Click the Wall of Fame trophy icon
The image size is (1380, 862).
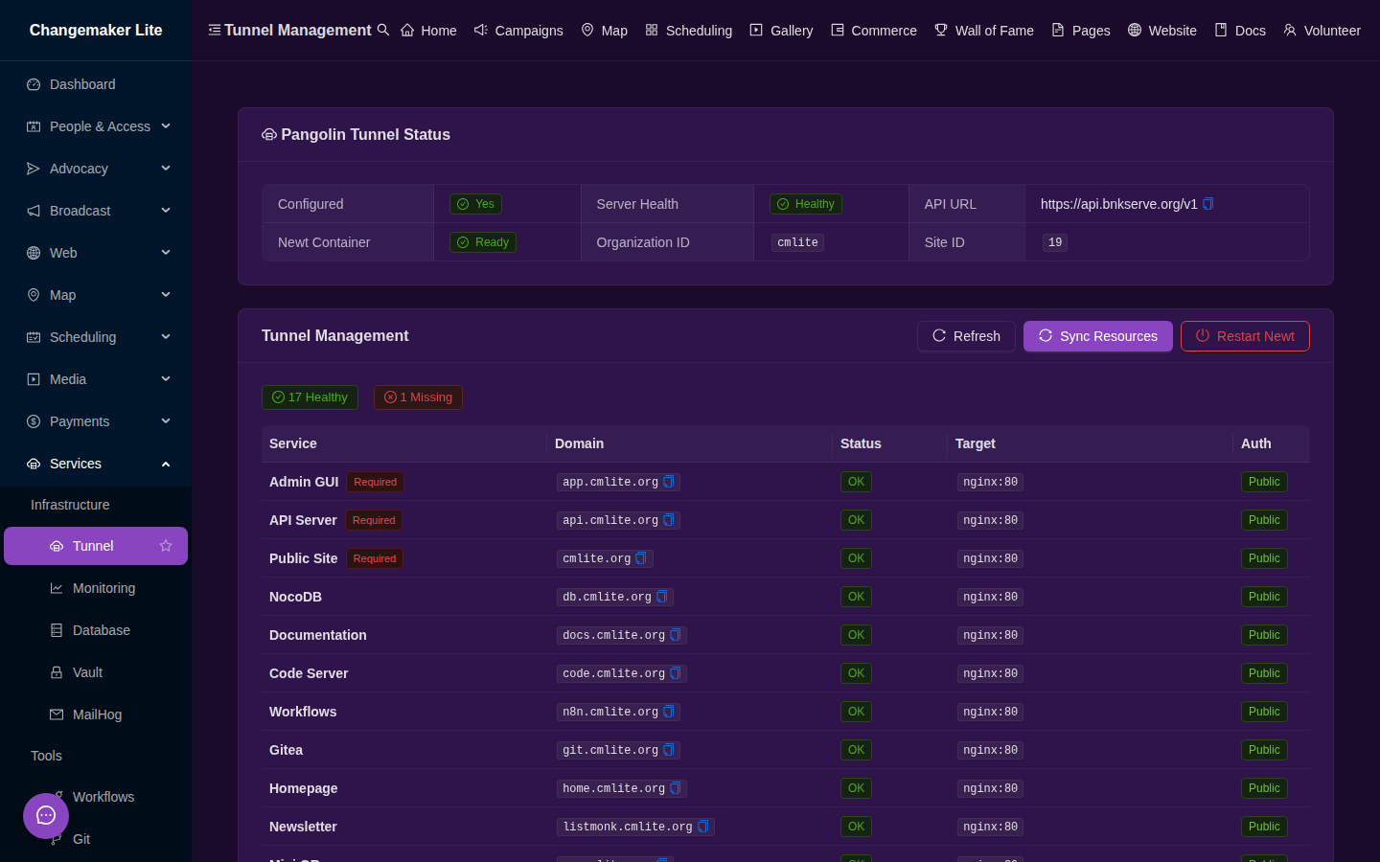[941, 30]
